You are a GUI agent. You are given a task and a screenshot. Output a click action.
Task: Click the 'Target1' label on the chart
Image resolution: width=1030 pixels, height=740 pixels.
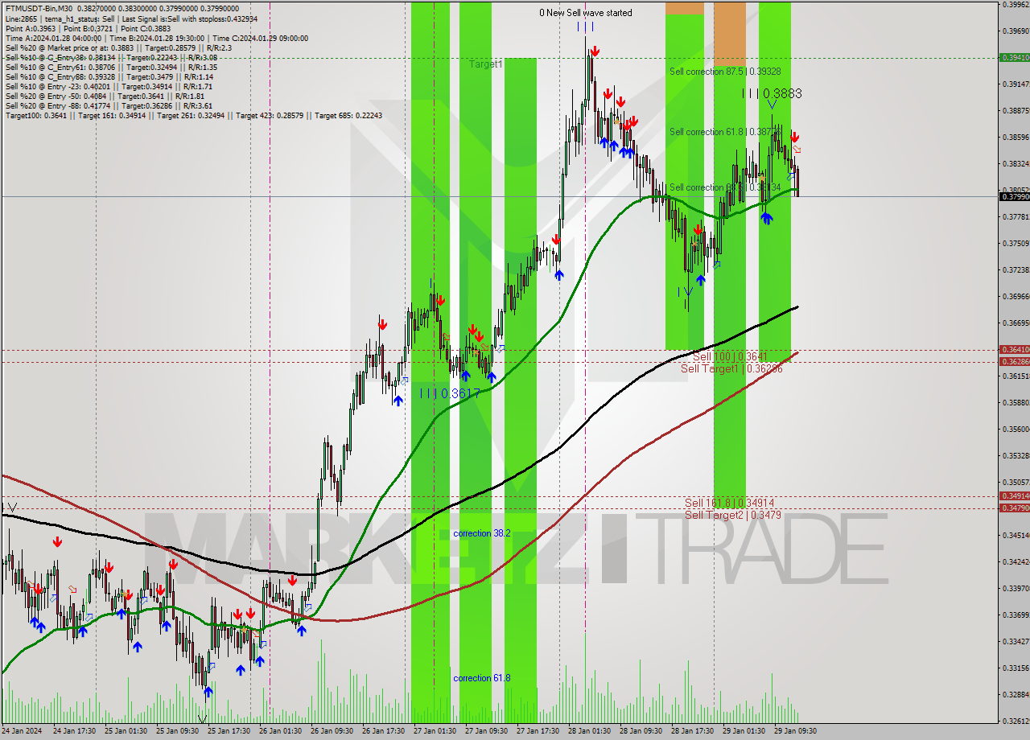486,63
